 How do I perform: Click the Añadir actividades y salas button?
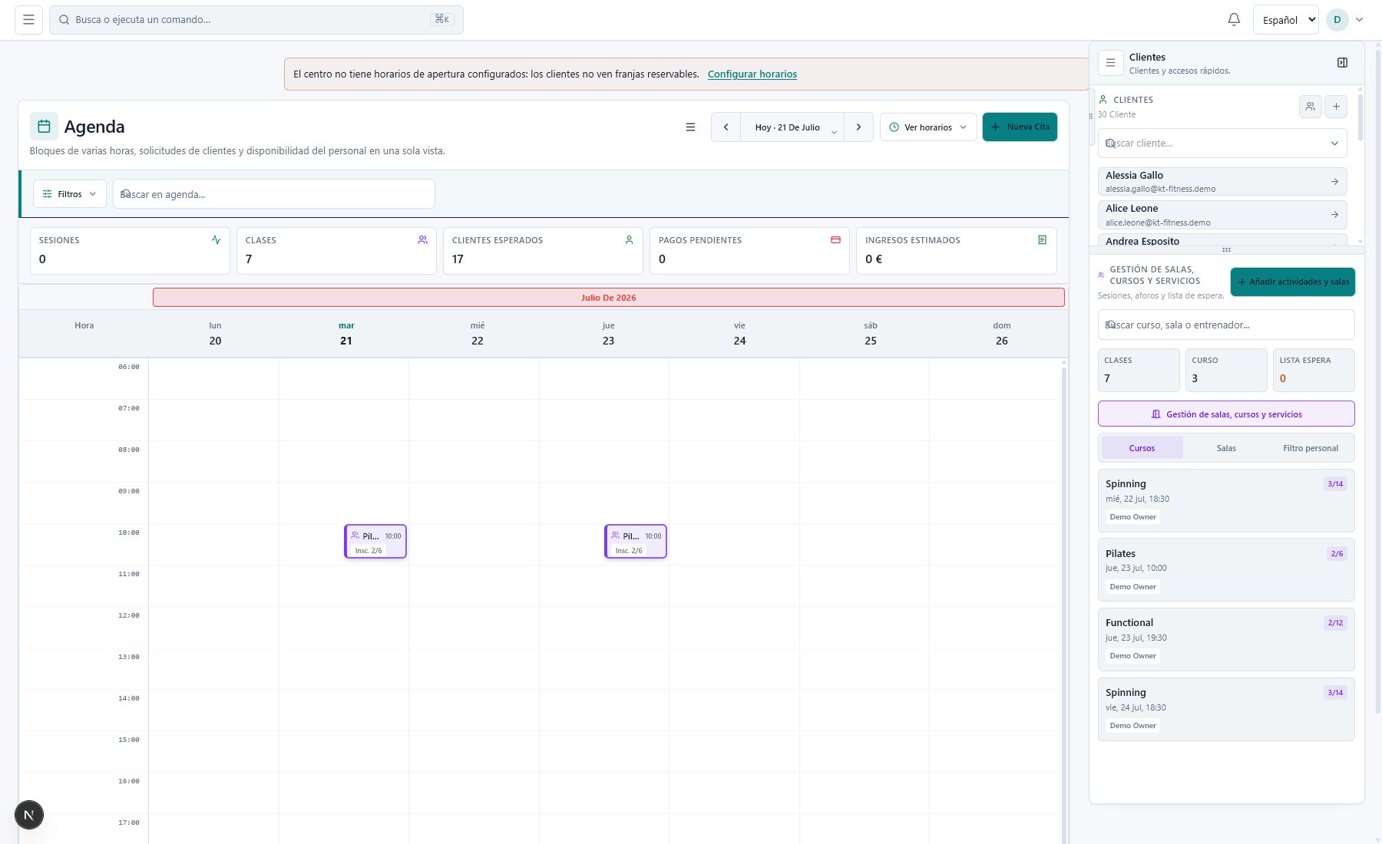(1292, 282)
